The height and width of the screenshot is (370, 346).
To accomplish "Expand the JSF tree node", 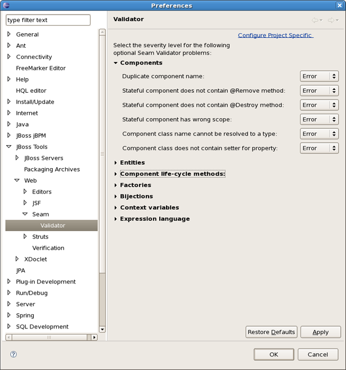I will (25, 202).
